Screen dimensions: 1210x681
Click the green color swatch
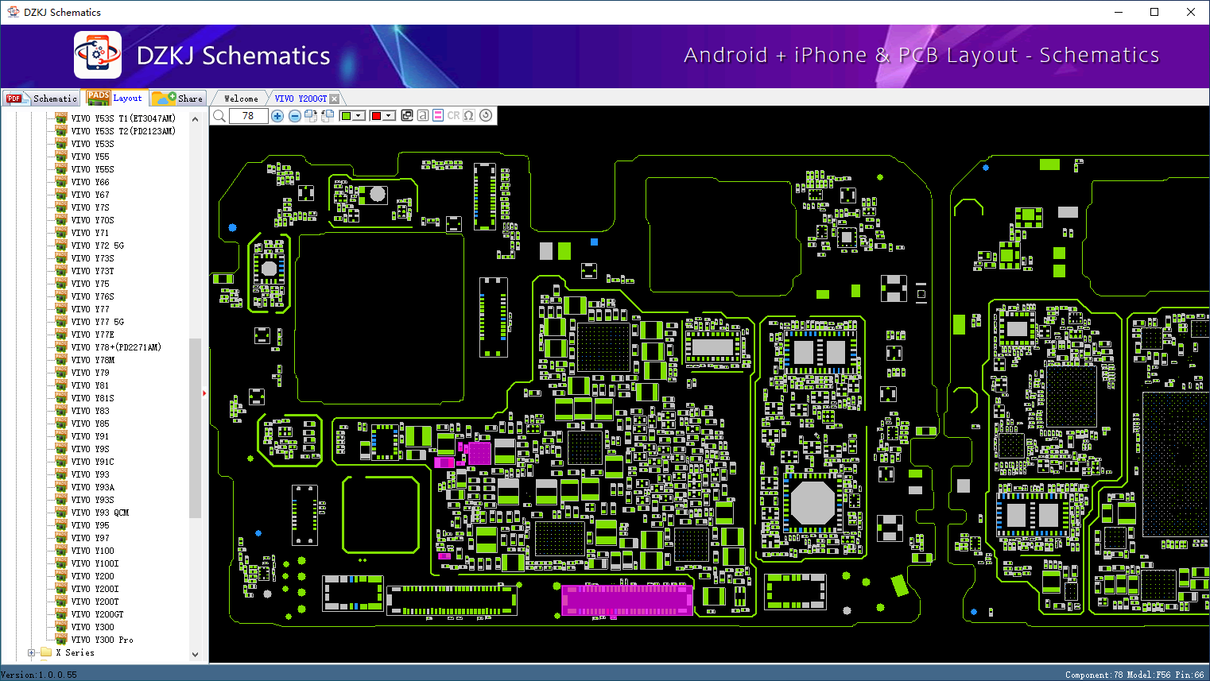(x=346, y=116)
